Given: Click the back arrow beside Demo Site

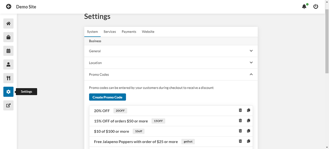Looking at the screenshot, I should click(9, 7).
